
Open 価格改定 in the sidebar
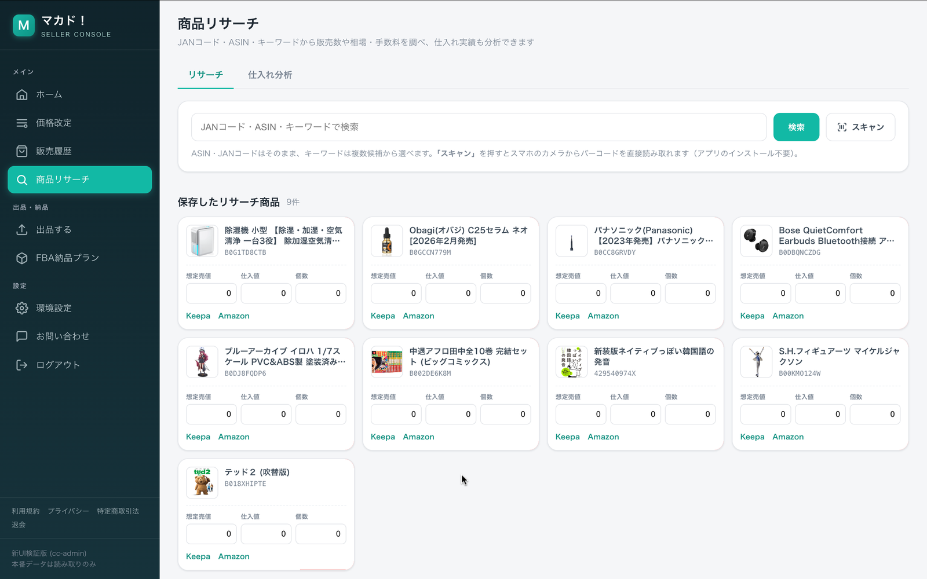point(80,123)
